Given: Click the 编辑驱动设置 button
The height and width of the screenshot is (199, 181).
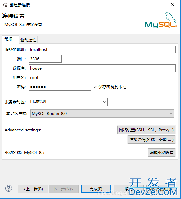Looking at the screenshot, I should [x=162, y=152].
